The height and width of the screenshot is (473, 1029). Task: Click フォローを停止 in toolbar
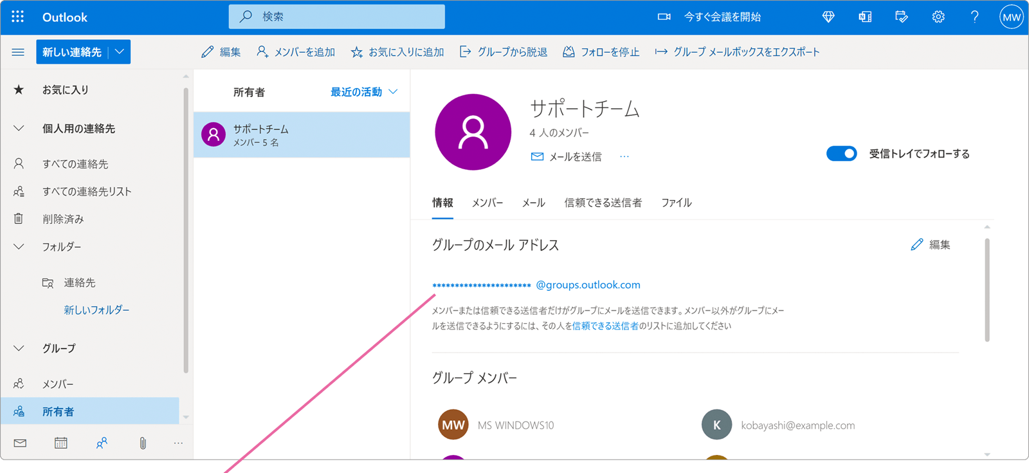pos(601,52)
